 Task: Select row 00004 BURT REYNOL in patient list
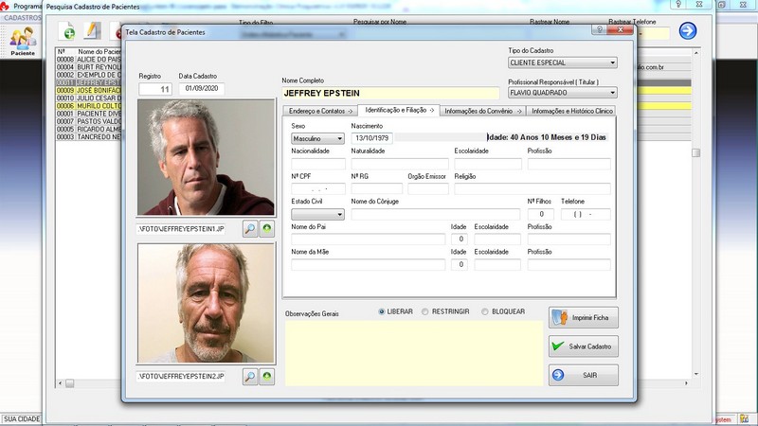(x=88, y=67)
